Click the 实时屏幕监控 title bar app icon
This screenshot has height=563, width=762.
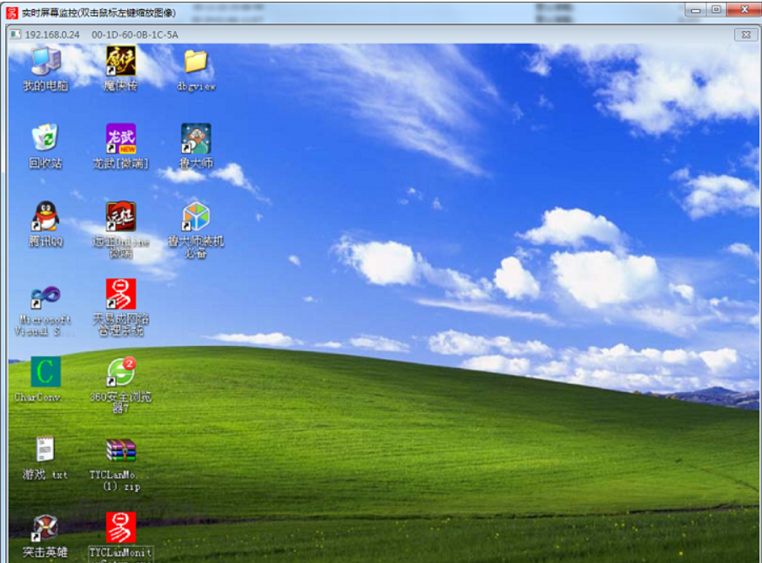pyautogui.click(x=12, y=12)
